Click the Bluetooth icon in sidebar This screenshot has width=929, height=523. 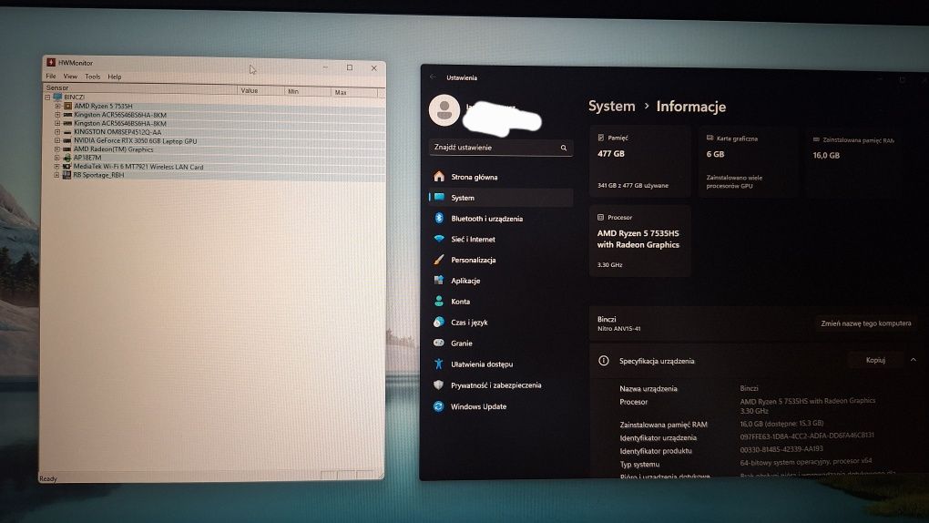click(x=439, y=218)
